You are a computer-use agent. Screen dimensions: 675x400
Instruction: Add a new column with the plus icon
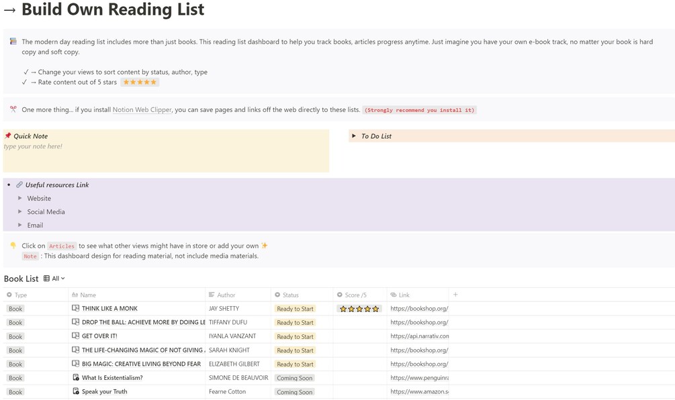[x=455, y=295]
